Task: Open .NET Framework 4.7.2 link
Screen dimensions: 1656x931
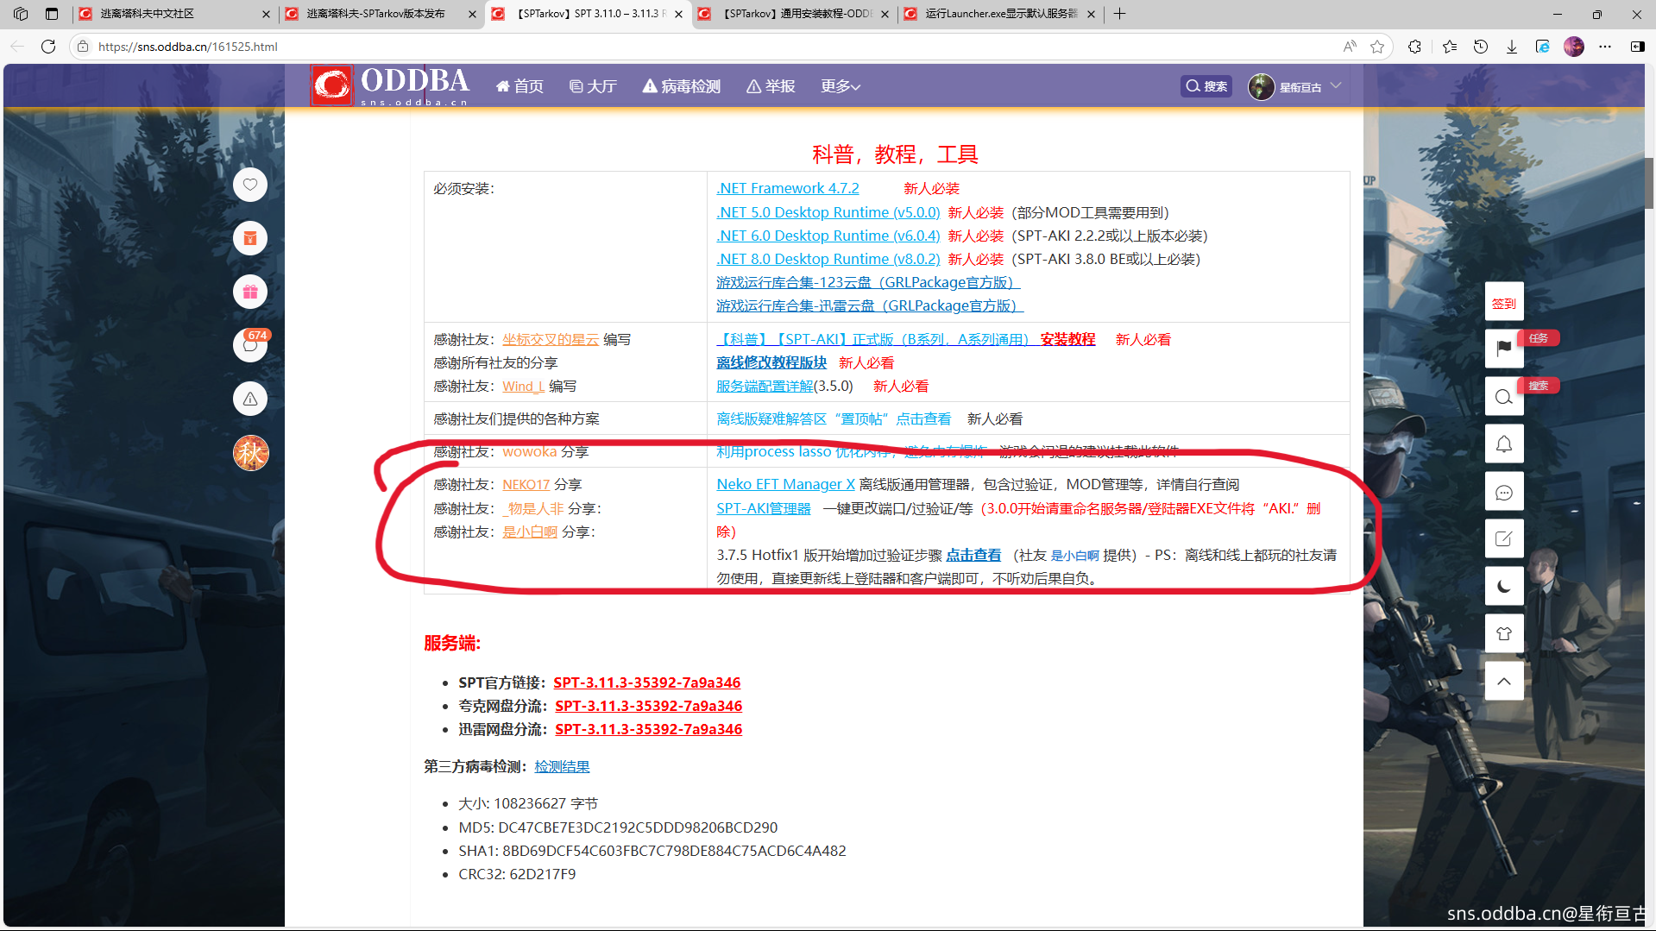Action: point(788,188)
